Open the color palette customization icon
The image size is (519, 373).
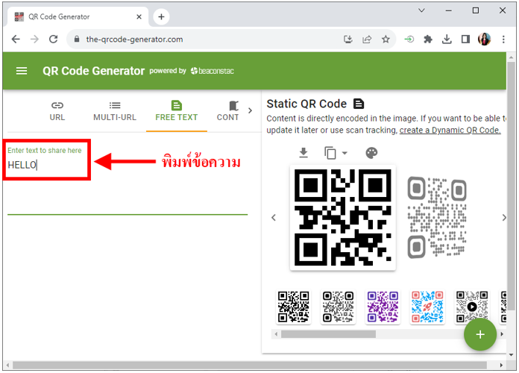(371, 153)
